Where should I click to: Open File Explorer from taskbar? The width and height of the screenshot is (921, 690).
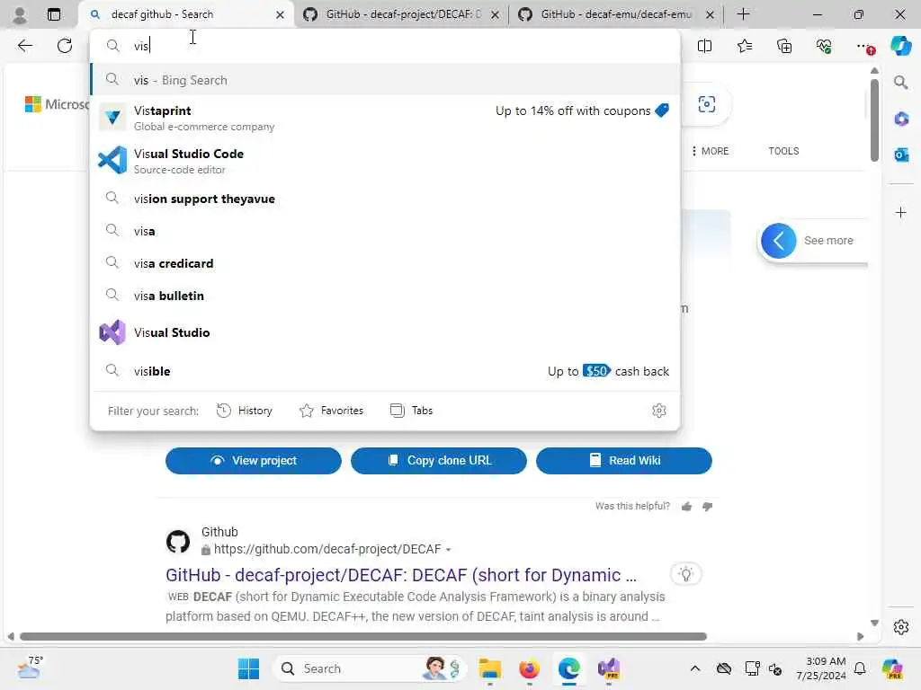[489, 668]
